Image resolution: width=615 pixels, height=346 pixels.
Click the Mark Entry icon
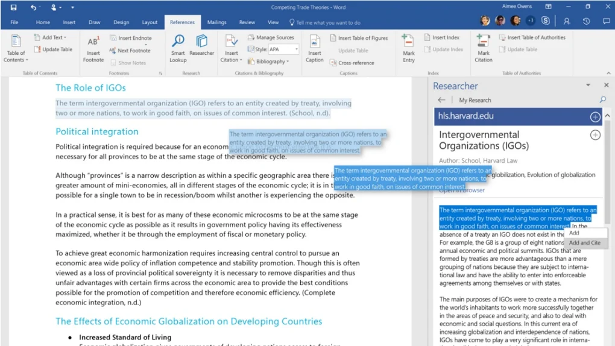(408, 41)
